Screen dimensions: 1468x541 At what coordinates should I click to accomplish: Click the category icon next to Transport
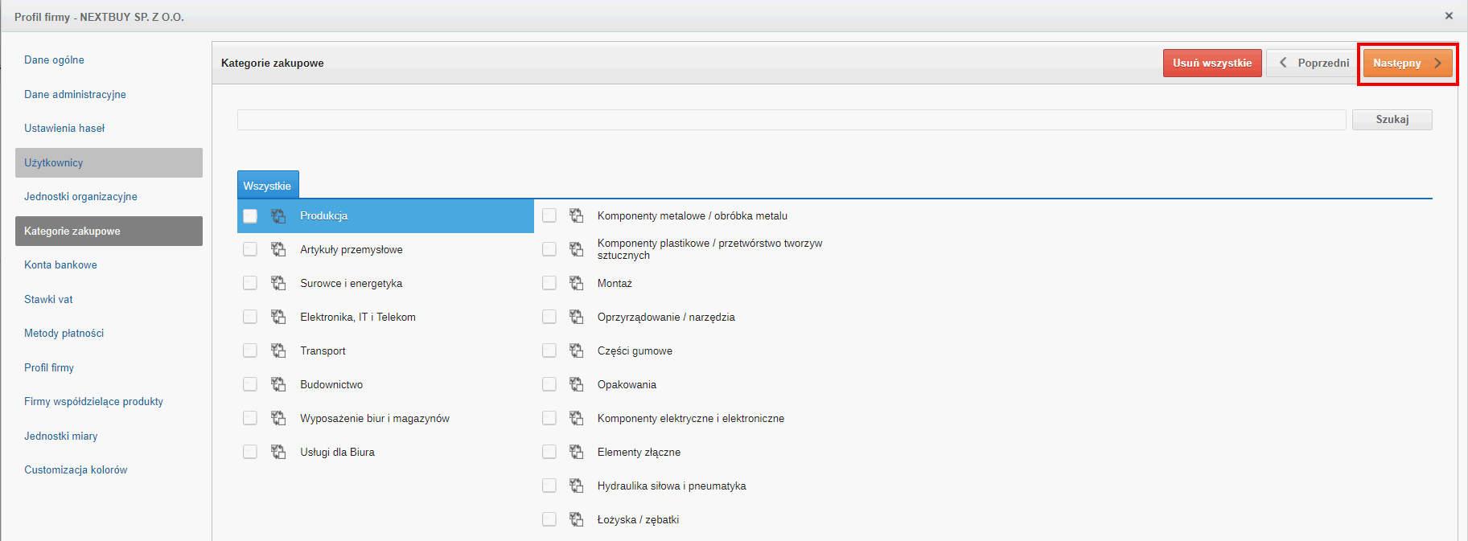click(x=278, y=351)
